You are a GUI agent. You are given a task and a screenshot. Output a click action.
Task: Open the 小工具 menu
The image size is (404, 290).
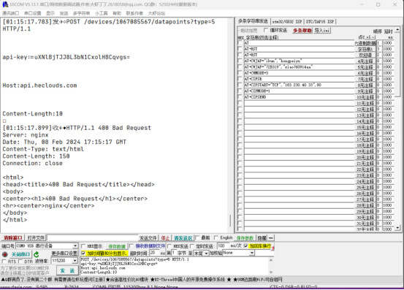(102, 13)
